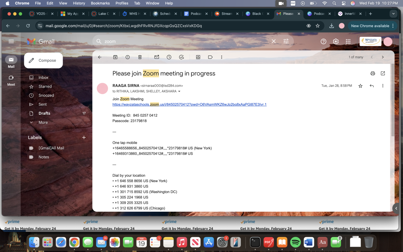This screenshot has height=252, width=403.
Task: Add email to Tasks
Action: pos(181,57)
